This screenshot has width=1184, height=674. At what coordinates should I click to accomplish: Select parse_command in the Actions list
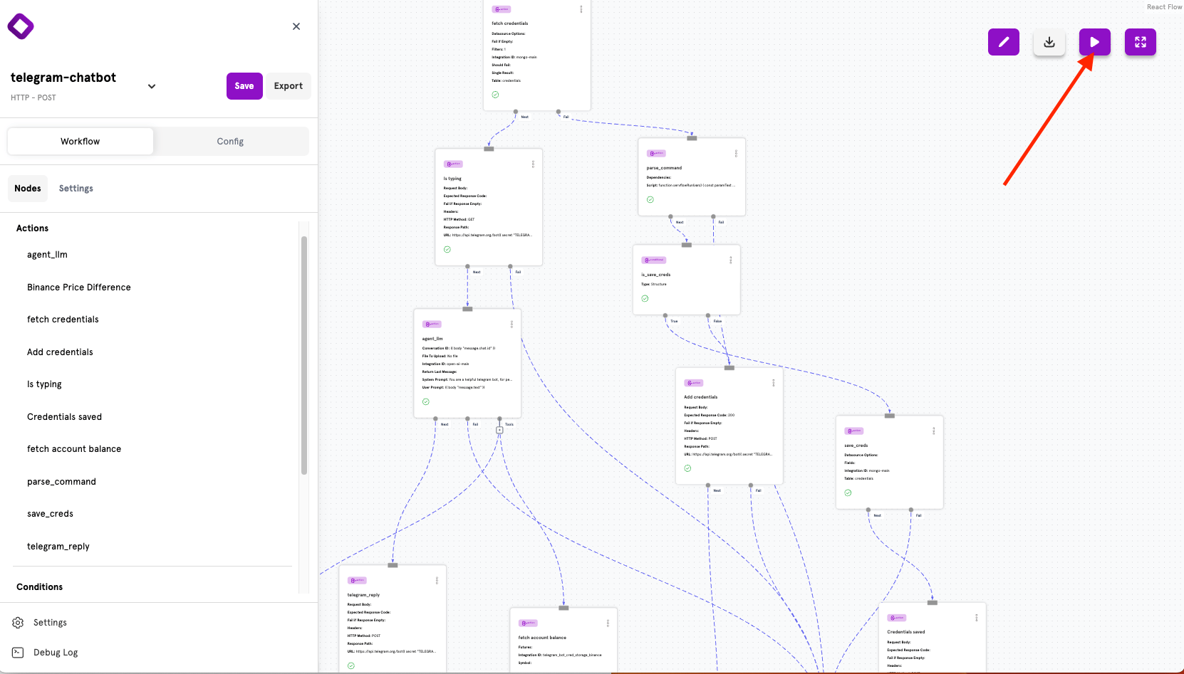61,482
